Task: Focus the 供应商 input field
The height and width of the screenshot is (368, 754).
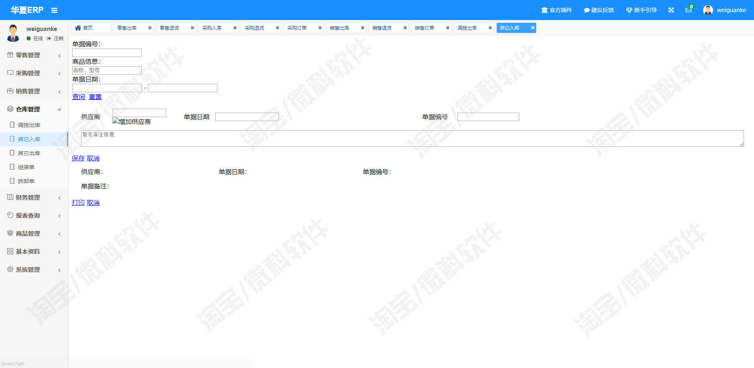Action: [x=139, y=113]
